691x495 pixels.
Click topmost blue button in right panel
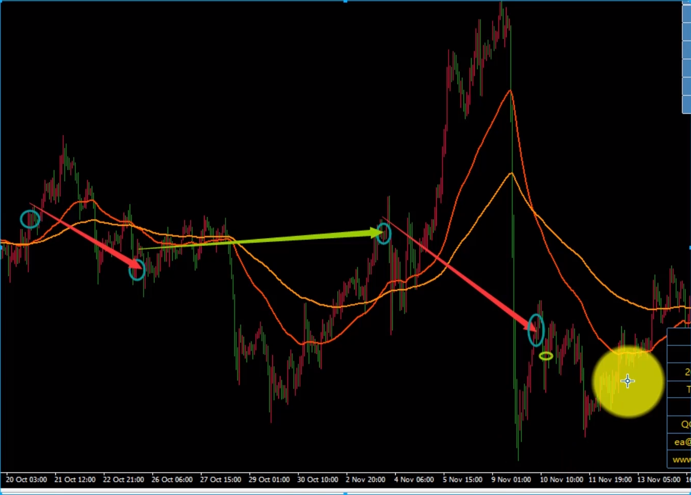pos(687,13)
